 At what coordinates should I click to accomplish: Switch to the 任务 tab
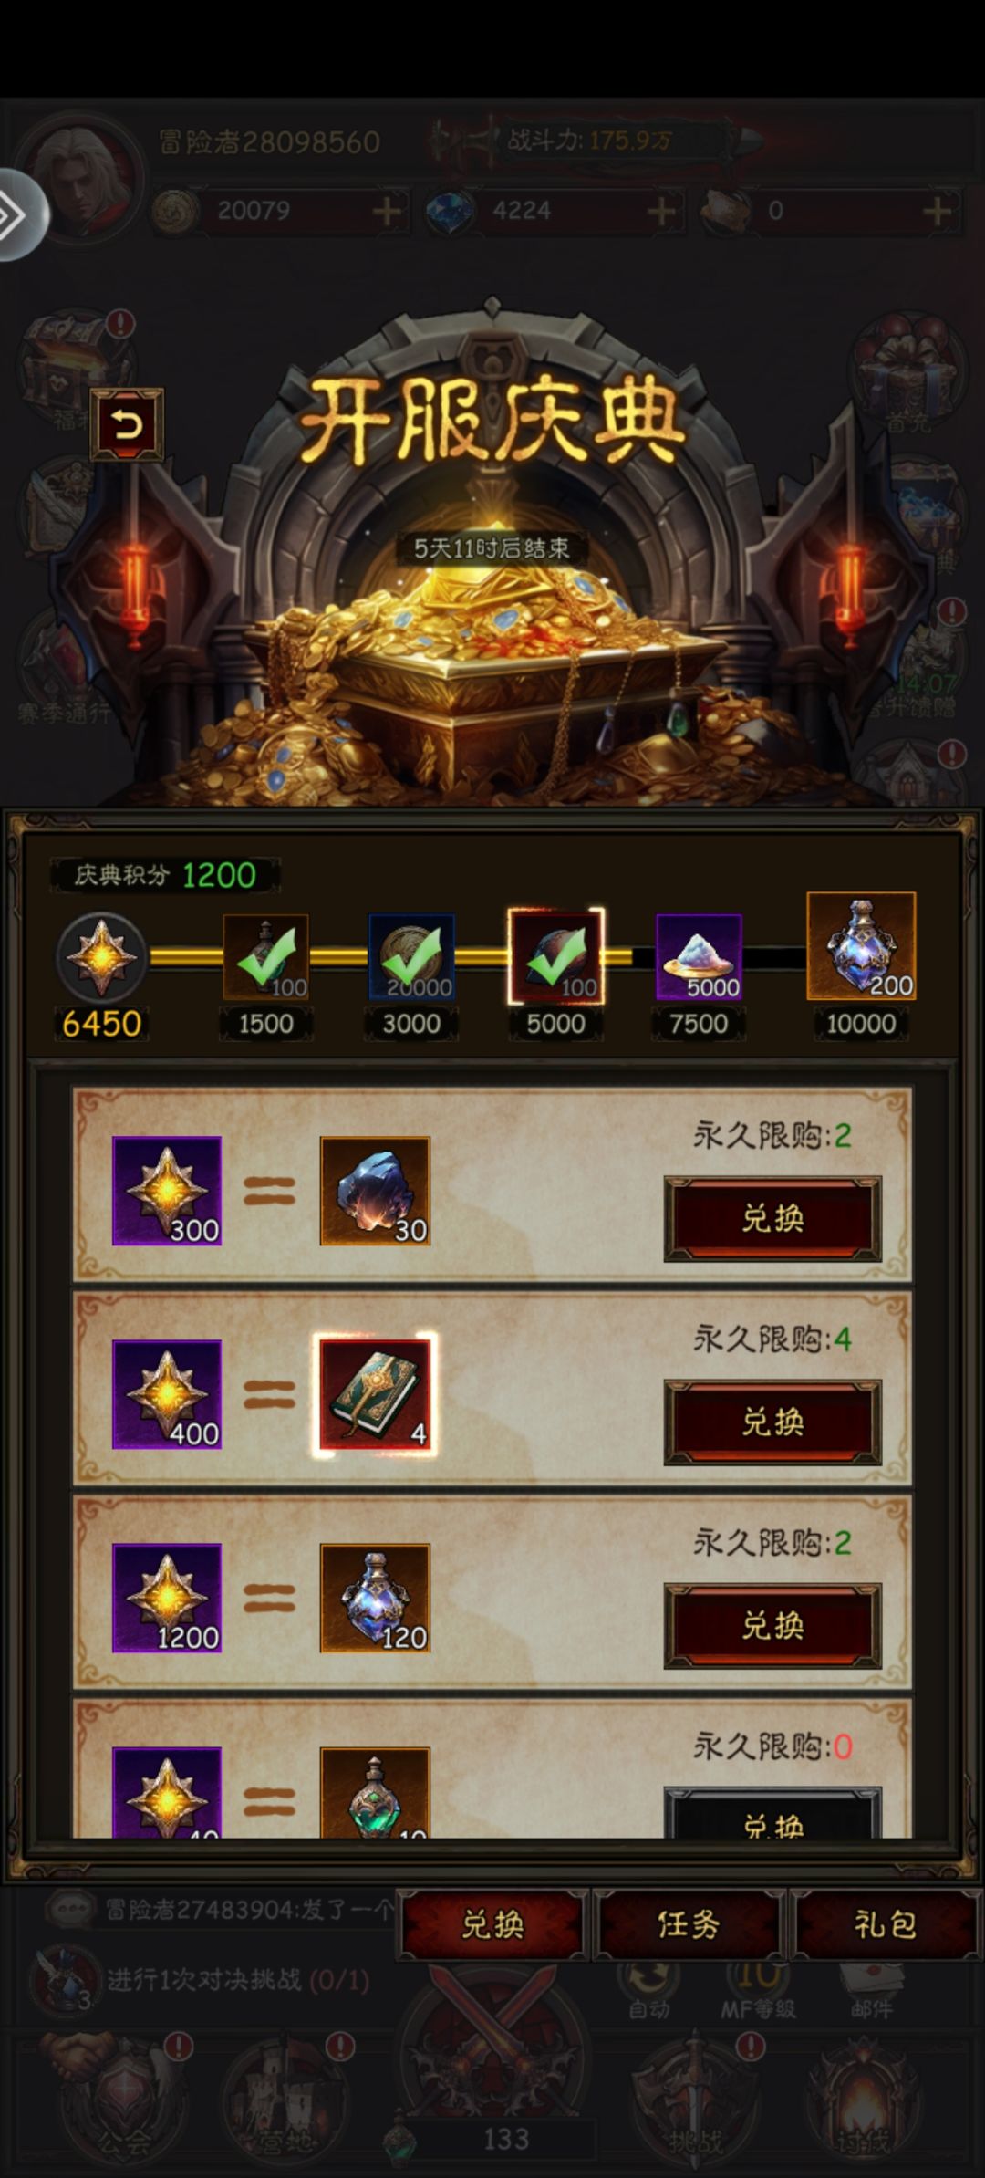(689, 1924)
